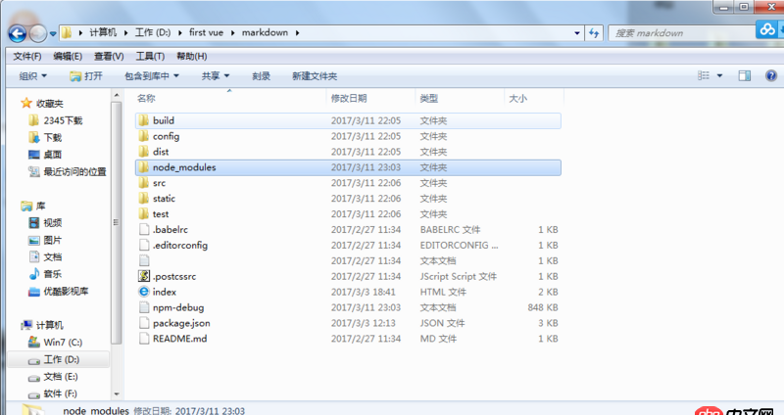Click navigation pane scroll down arrow
The height and width of the screenshot is (415, 784).
[x=116, y=394]
